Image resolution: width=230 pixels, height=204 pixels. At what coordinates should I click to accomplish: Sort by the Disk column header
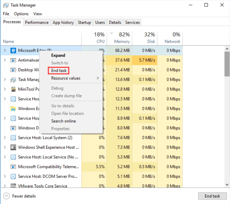point(145,38)
